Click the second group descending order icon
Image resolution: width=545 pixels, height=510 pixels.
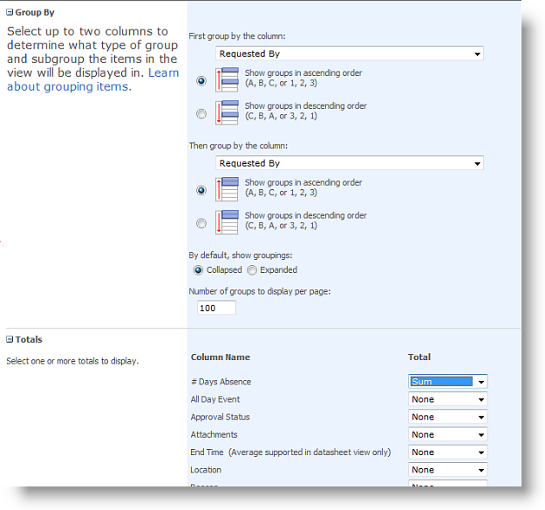click(227, 222)
